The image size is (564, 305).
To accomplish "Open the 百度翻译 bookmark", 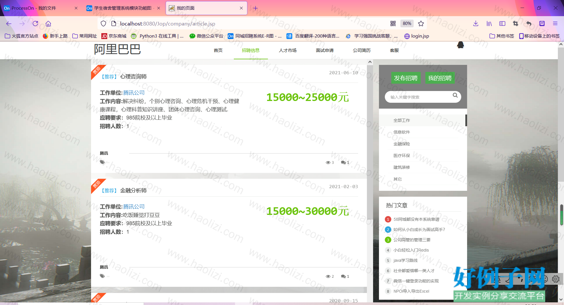I will click(313, 36).
